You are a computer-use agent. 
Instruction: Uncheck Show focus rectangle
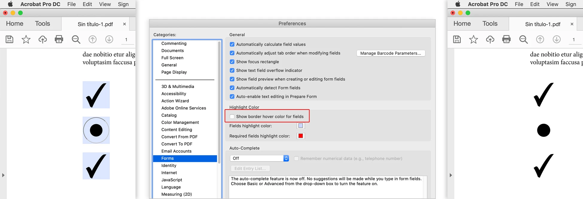232,62
